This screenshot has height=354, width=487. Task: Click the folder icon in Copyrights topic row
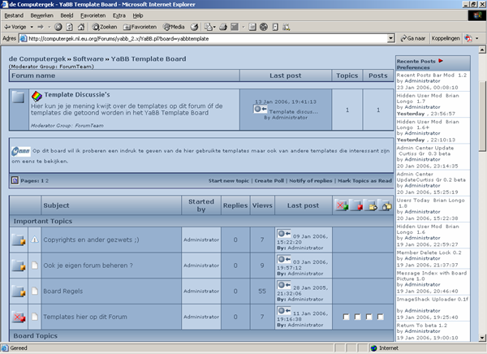tap(19, 240)
